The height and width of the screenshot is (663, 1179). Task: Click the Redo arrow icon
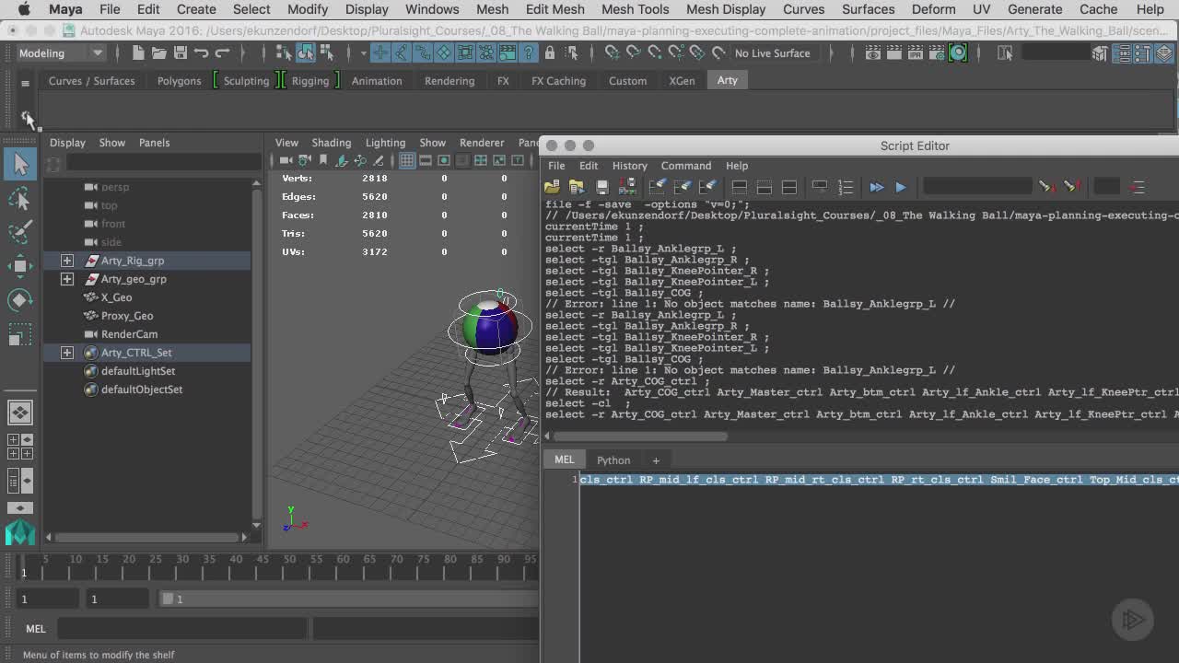click(222, 52)
